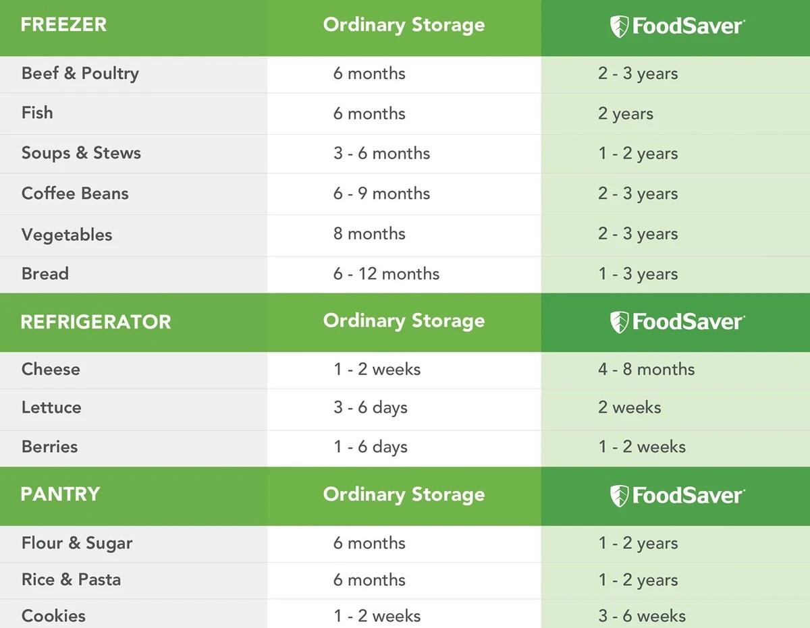Screen dimensions: 810x628
Task: Select the "3 - 6 weeks" Cookies FoodSaver value
Action: [x=642, y=616]
